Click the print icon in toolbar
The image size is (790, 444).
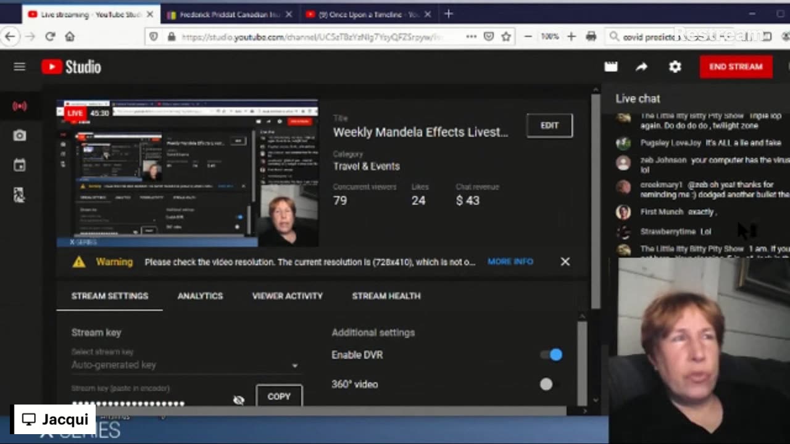coord(591,36)
